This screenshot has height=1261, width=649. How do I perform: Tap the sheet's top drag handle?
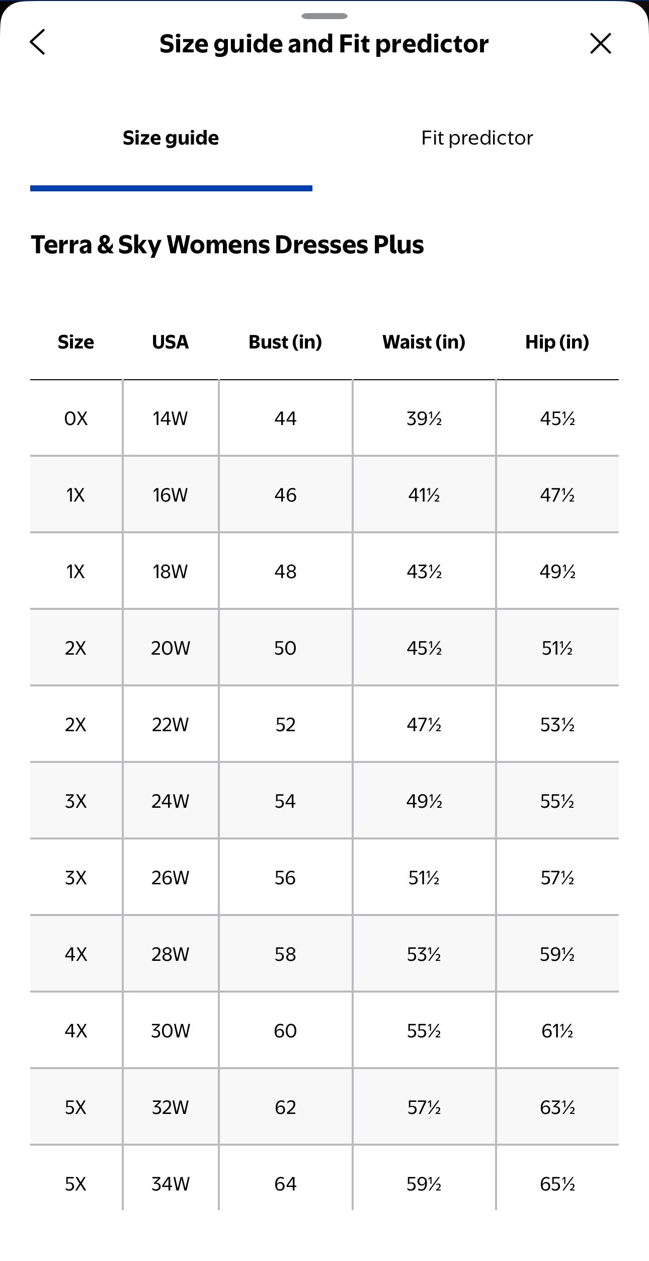click(x=324, y=16)
